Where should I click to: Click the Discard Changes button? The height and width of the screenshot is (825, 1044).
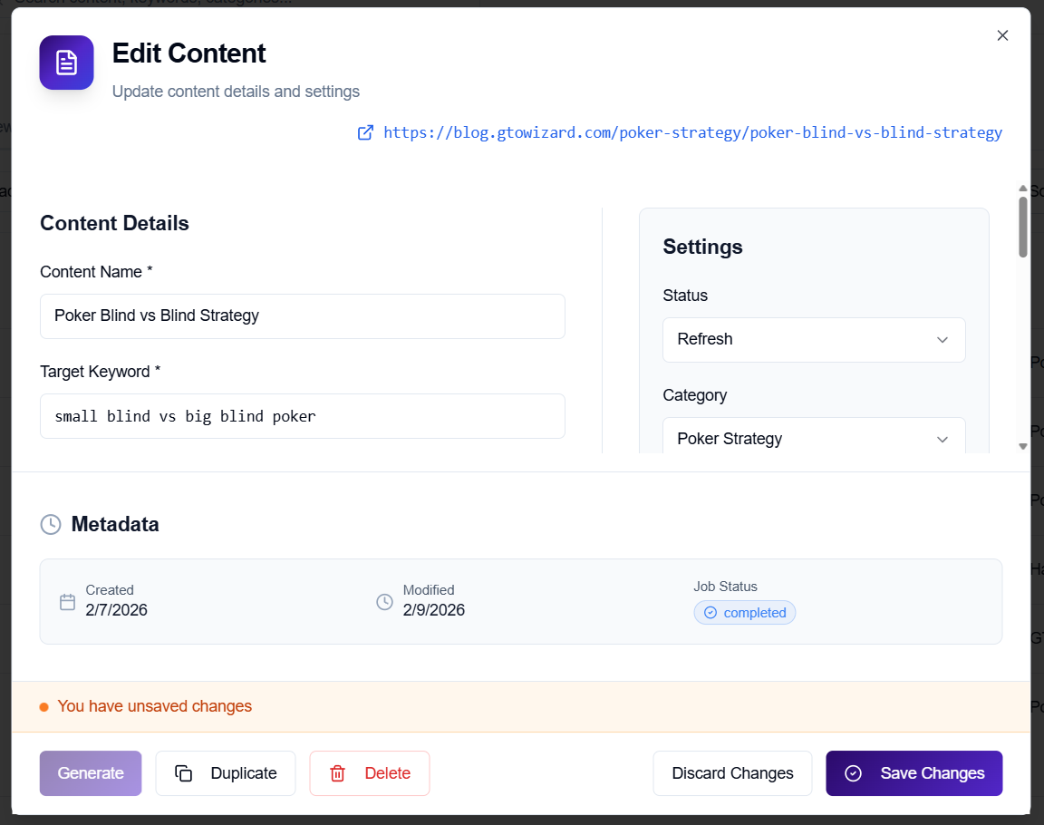[x=731, y=773]
